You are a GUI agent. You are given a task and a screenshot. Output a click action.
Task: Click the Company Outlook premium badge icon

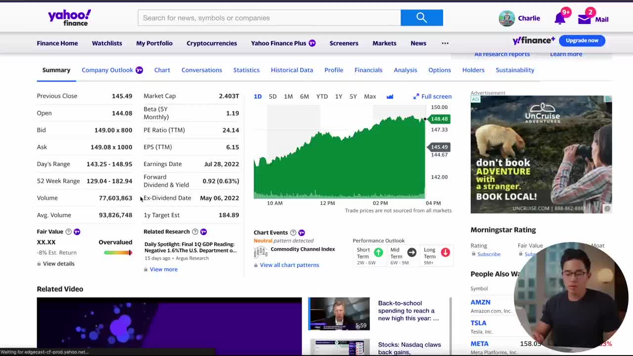pos(139,70)
